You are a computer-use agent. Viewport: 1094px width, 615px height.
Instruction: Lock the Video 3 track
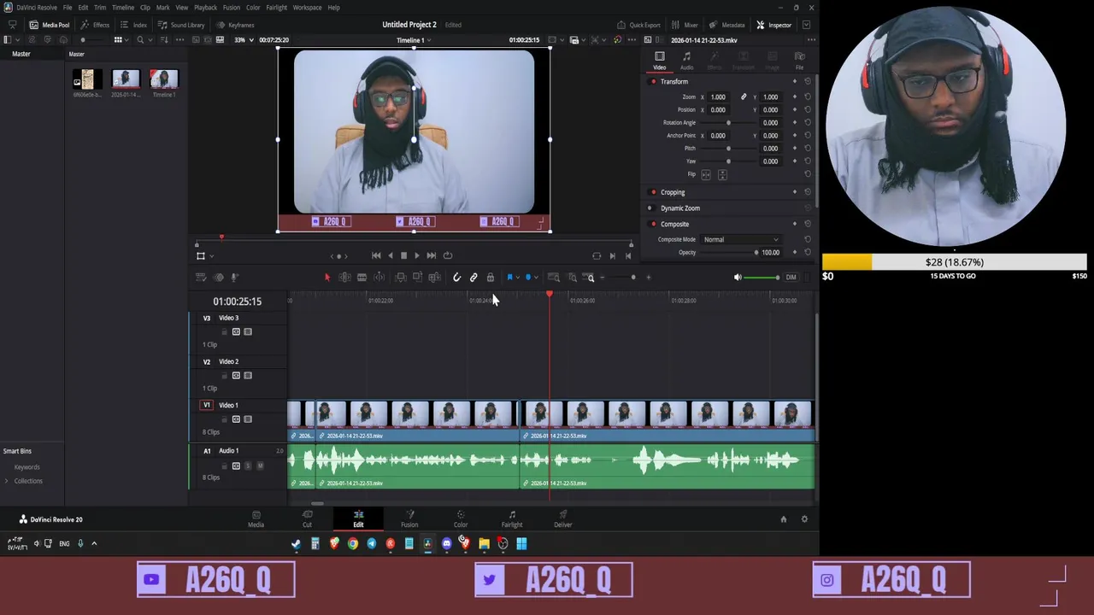[x=225, y=331]
